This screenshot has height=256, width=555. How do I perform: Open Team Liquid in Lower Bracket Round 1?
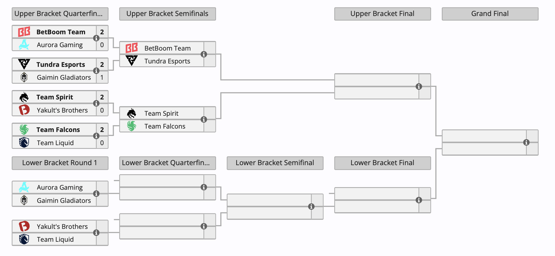(x=55, y=239)
